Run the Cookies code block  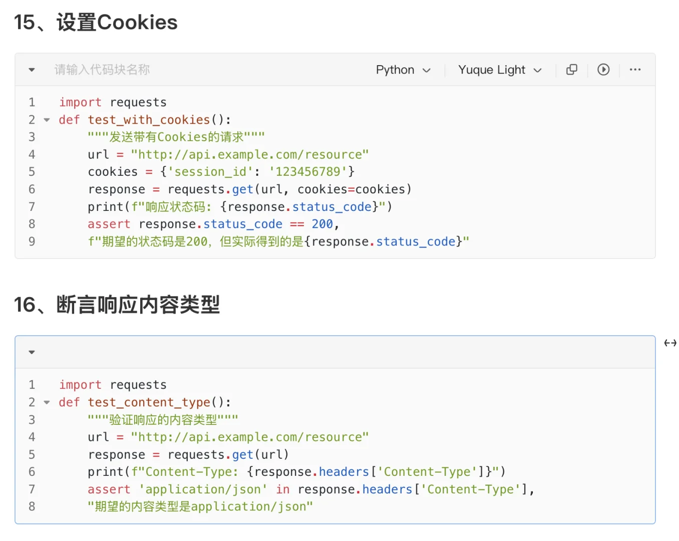coord(603,70)
